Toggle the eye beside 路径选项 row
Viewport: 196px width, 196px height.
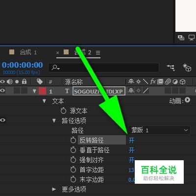click(x=2, y=120)
